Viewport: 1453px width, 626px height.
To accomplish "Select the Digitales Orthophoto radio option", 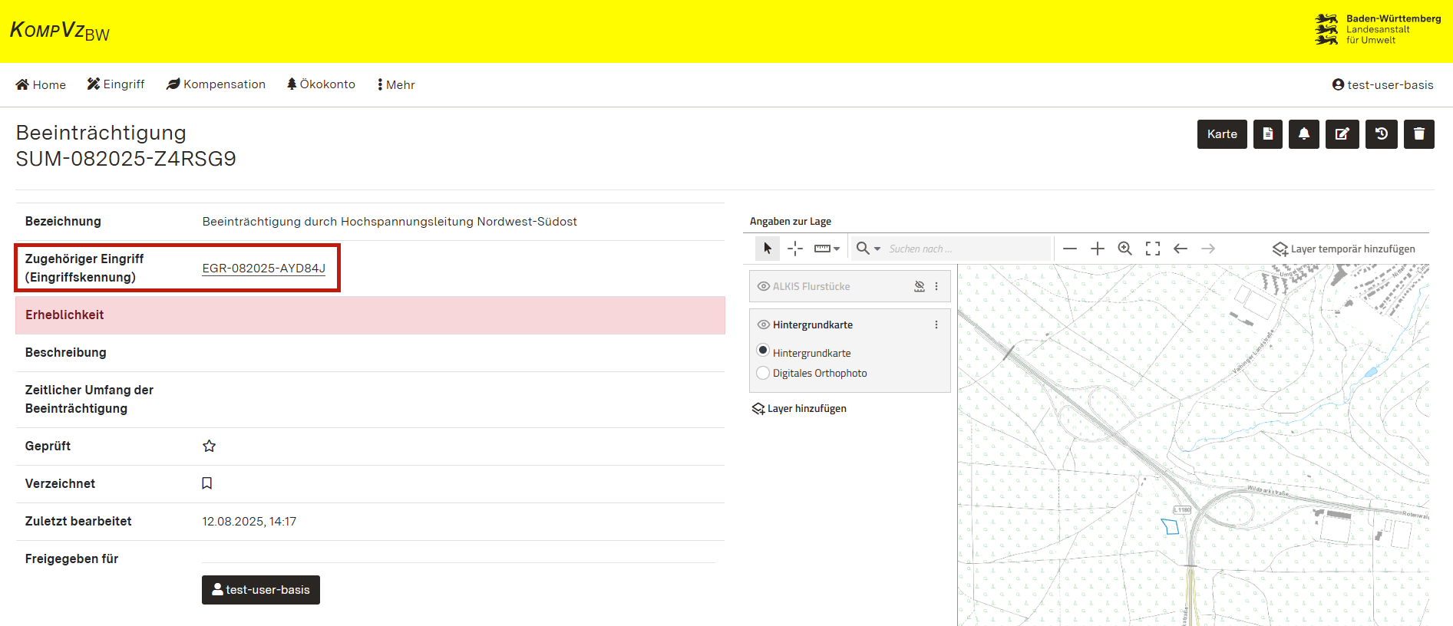I will coord(763,373).
